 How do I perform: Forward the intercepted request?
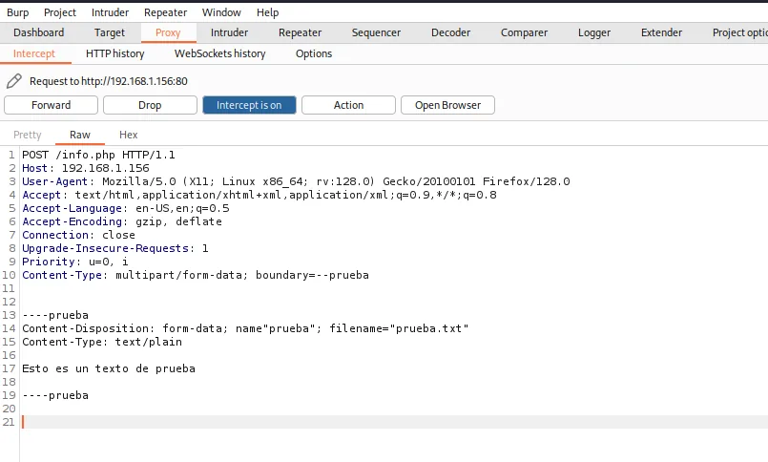tap(51, 105)
